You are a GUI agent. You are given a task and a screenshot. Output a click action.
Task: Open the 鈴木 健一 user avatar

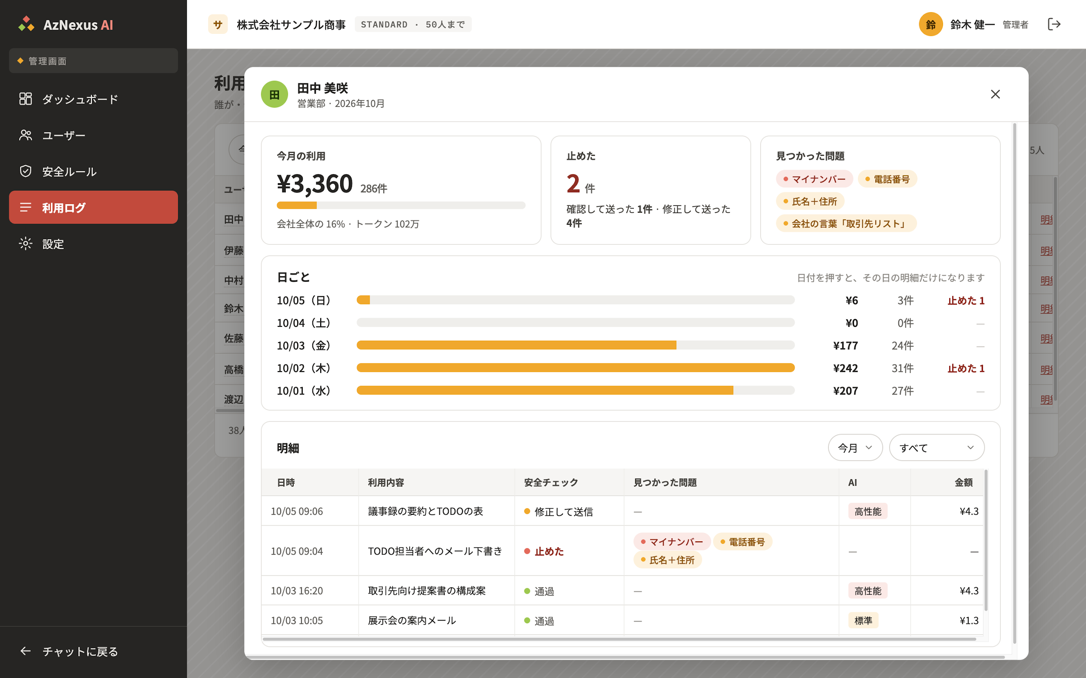point(931,24)
